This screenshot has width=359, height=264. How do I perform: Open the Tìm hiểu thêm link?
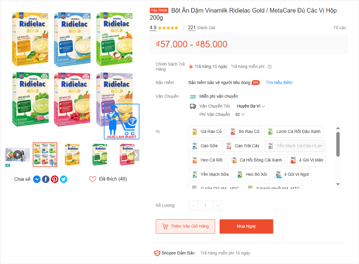[x=279, y=82]
